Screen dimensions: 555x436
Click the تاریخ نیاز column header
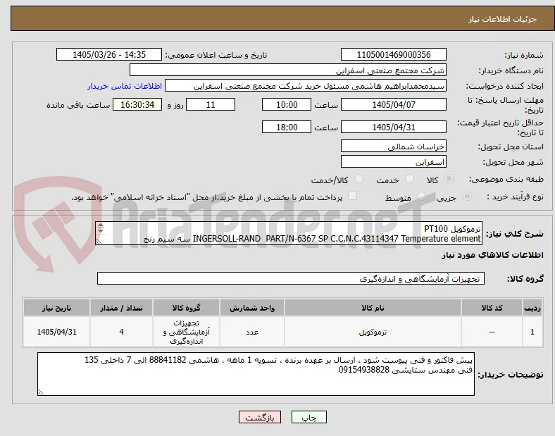click(56, 308)
